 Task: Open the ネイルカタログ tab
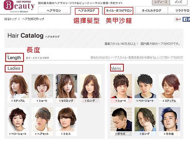(x=151, y=10)
